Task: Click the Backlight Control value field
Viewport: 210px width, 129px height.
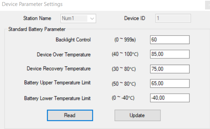Action: click(x=170, y=40)
